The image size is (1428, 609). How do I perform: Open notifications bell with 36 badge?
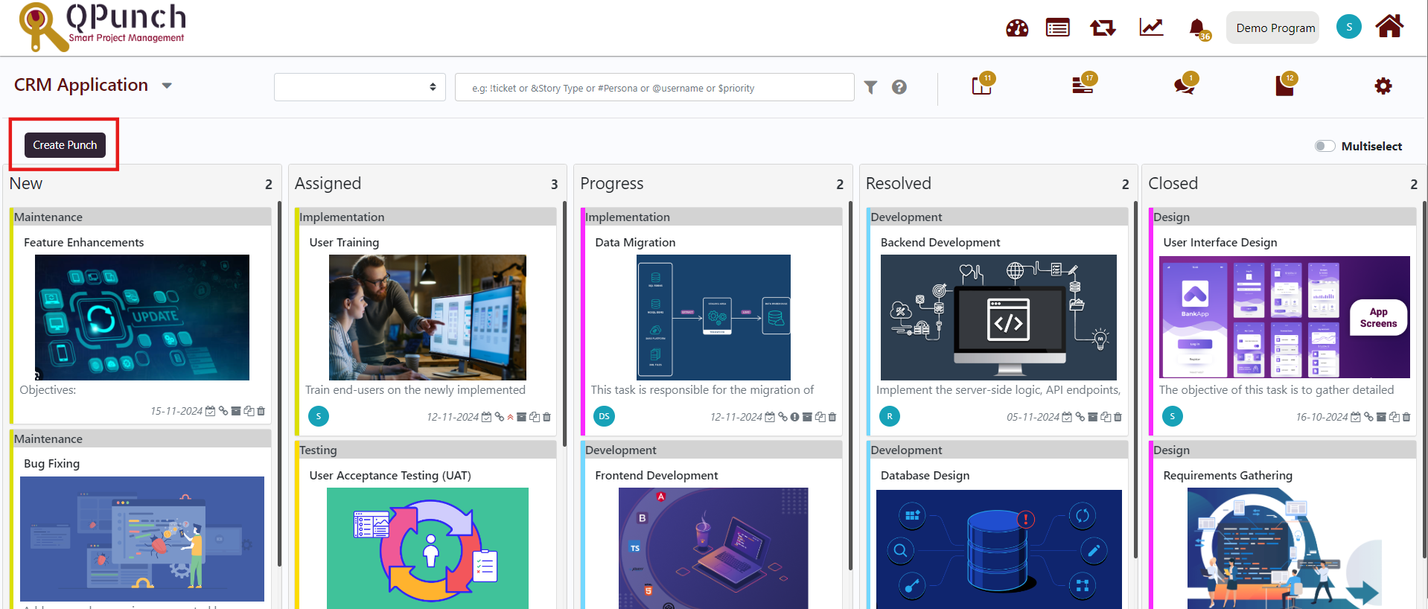[1199, 29]
